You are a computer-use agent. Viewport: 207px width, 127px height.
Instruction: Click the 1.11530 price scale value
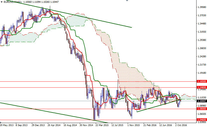pos(202,97)
